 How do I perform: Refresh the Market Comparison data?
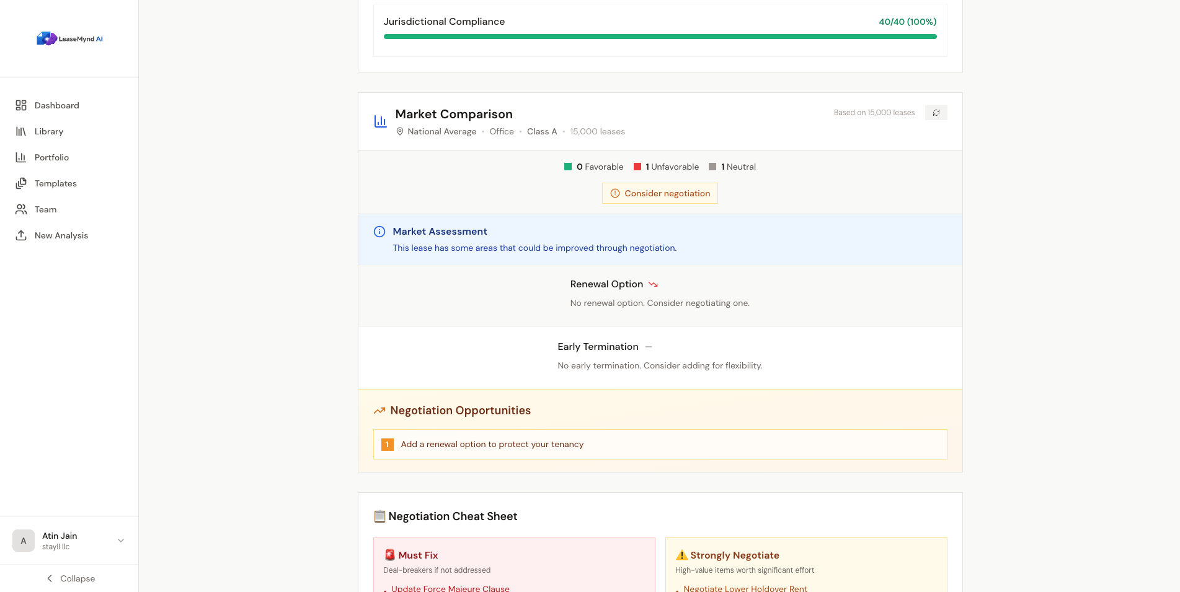point(936,113)
